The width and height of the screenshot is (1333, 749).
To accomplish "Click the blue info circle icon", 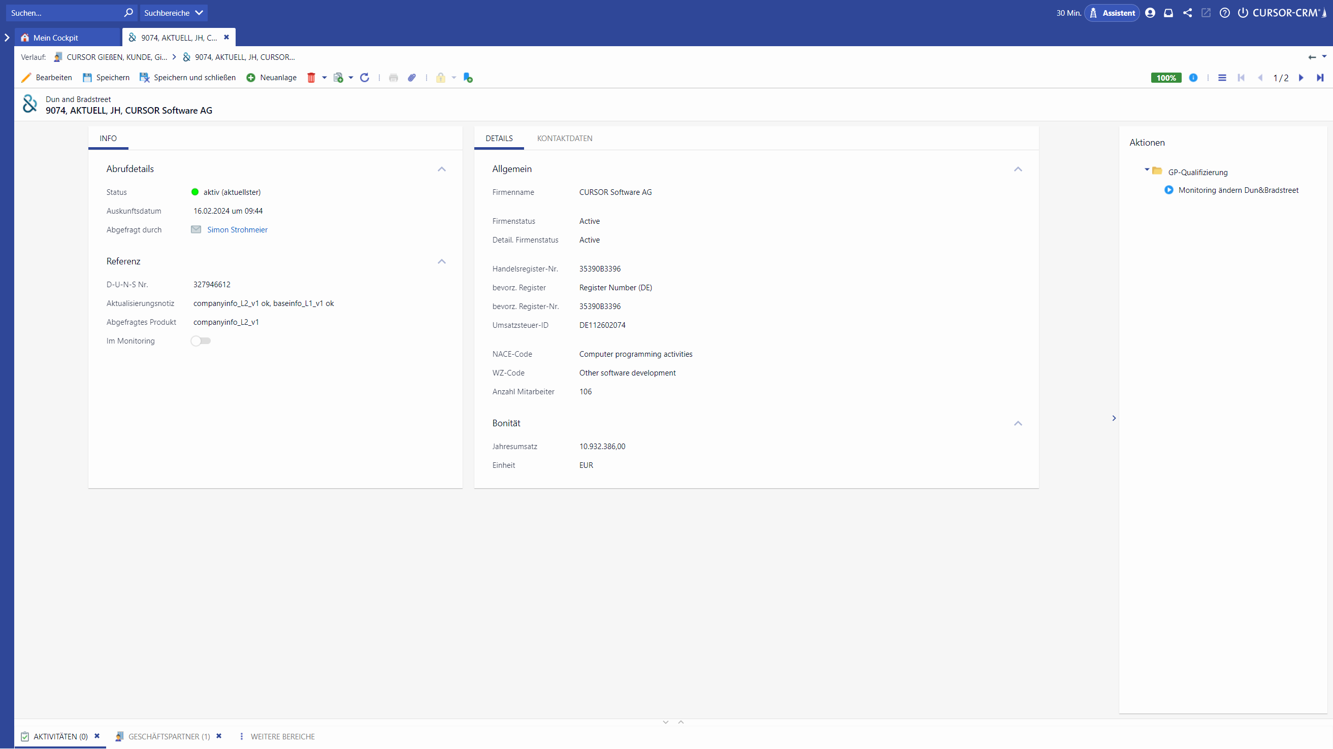I will [x=1193, y=78].
